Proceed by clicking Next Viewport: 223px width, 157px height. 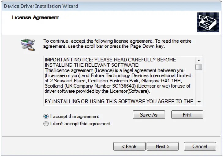(162, 146)
